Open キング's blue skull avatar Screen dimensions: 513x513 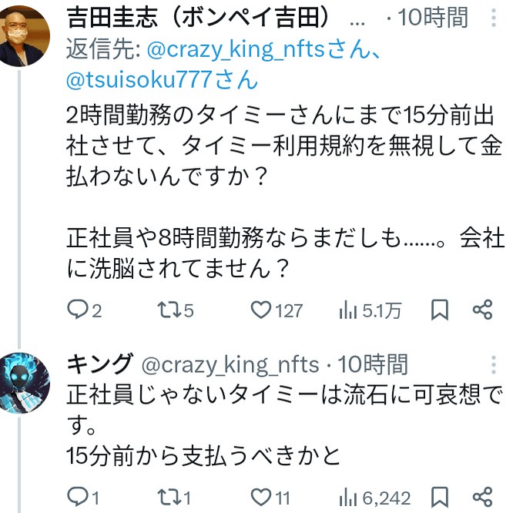28,383
